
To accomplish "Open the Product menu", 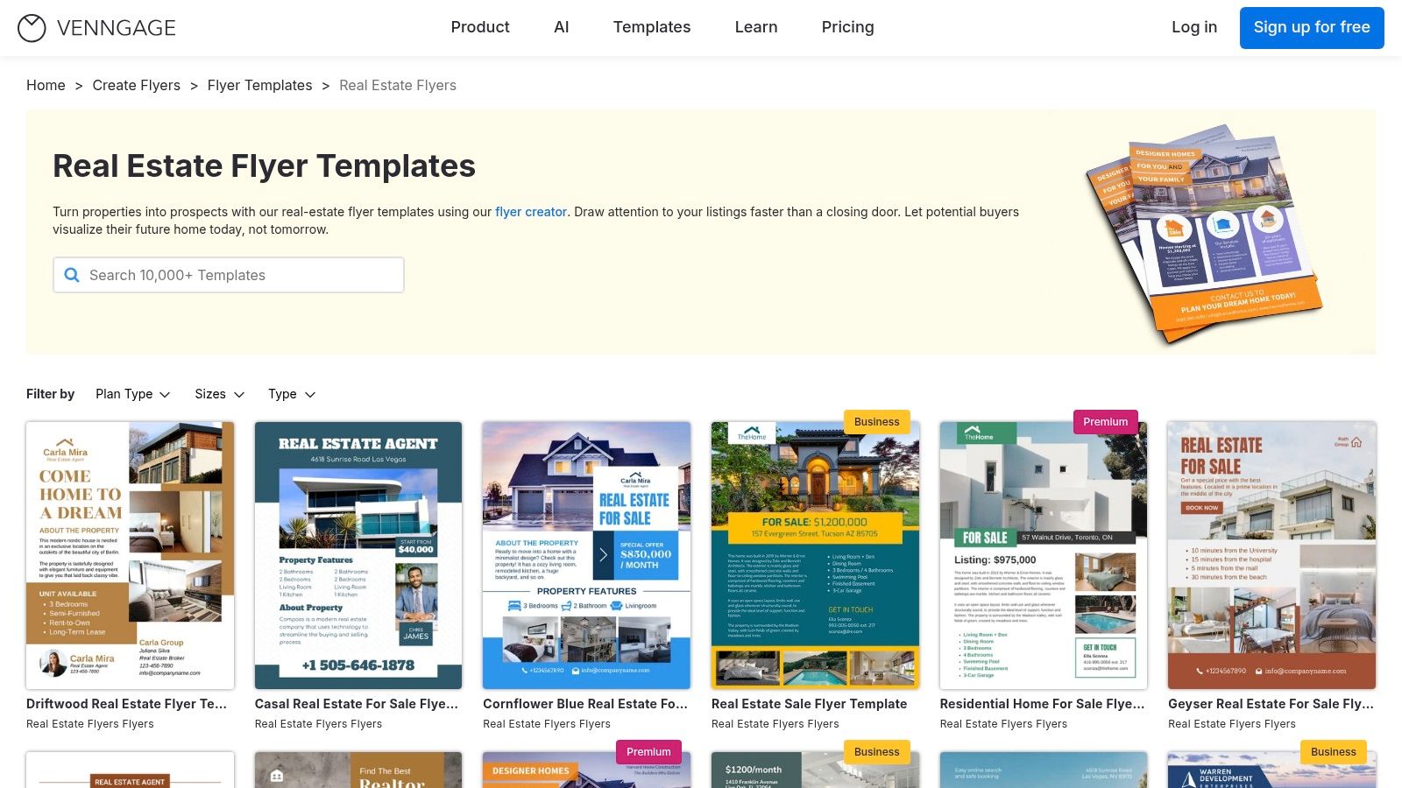I will coord(479,27).
